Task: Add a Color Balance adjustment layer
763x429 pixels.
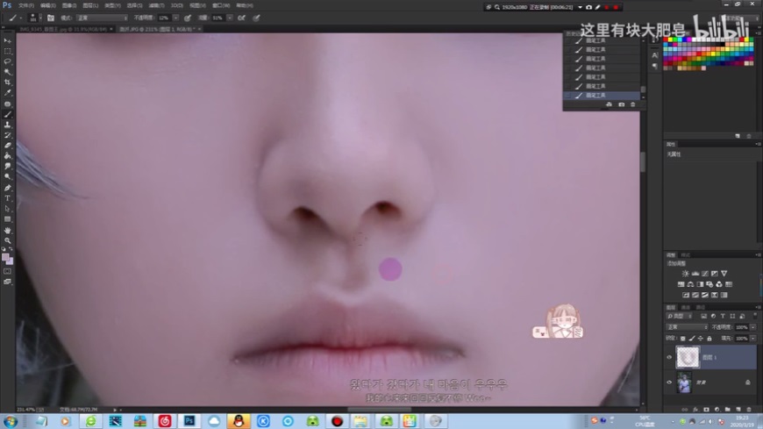Action: pos(690,284)
